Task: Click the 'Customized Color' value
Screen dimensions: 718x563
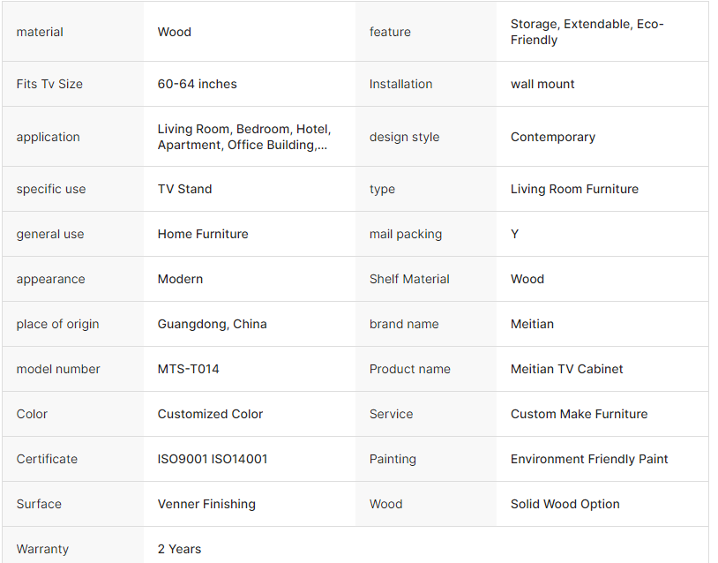Action: tap(210, 414)
